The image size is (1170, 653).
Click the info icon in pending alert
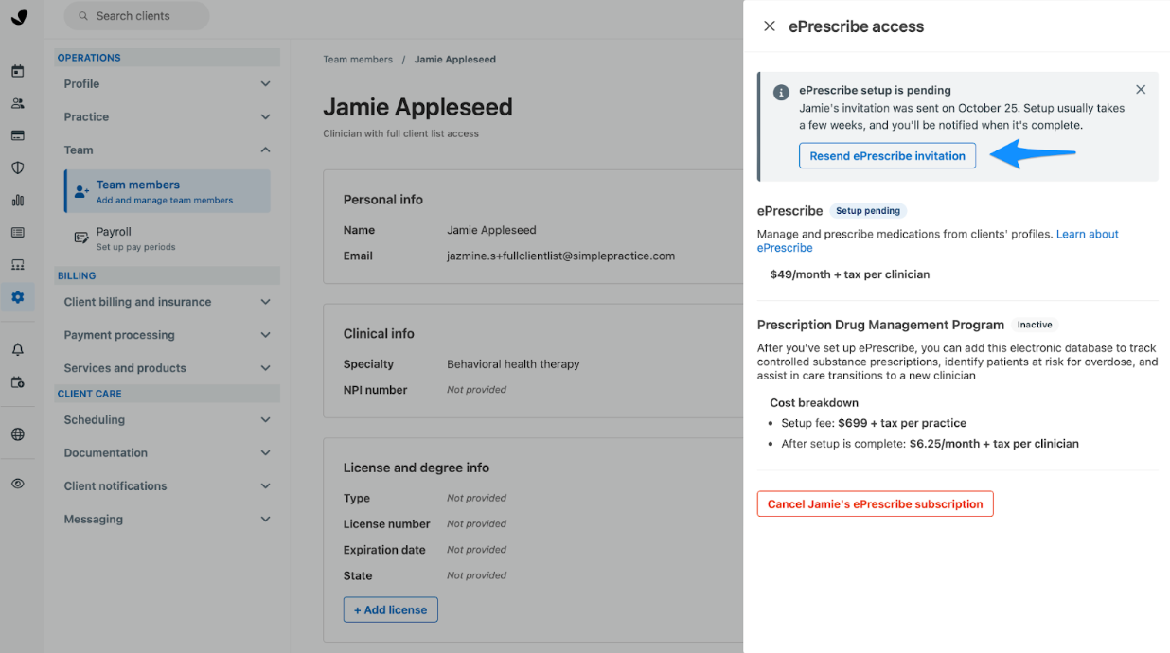coord(781,93)
